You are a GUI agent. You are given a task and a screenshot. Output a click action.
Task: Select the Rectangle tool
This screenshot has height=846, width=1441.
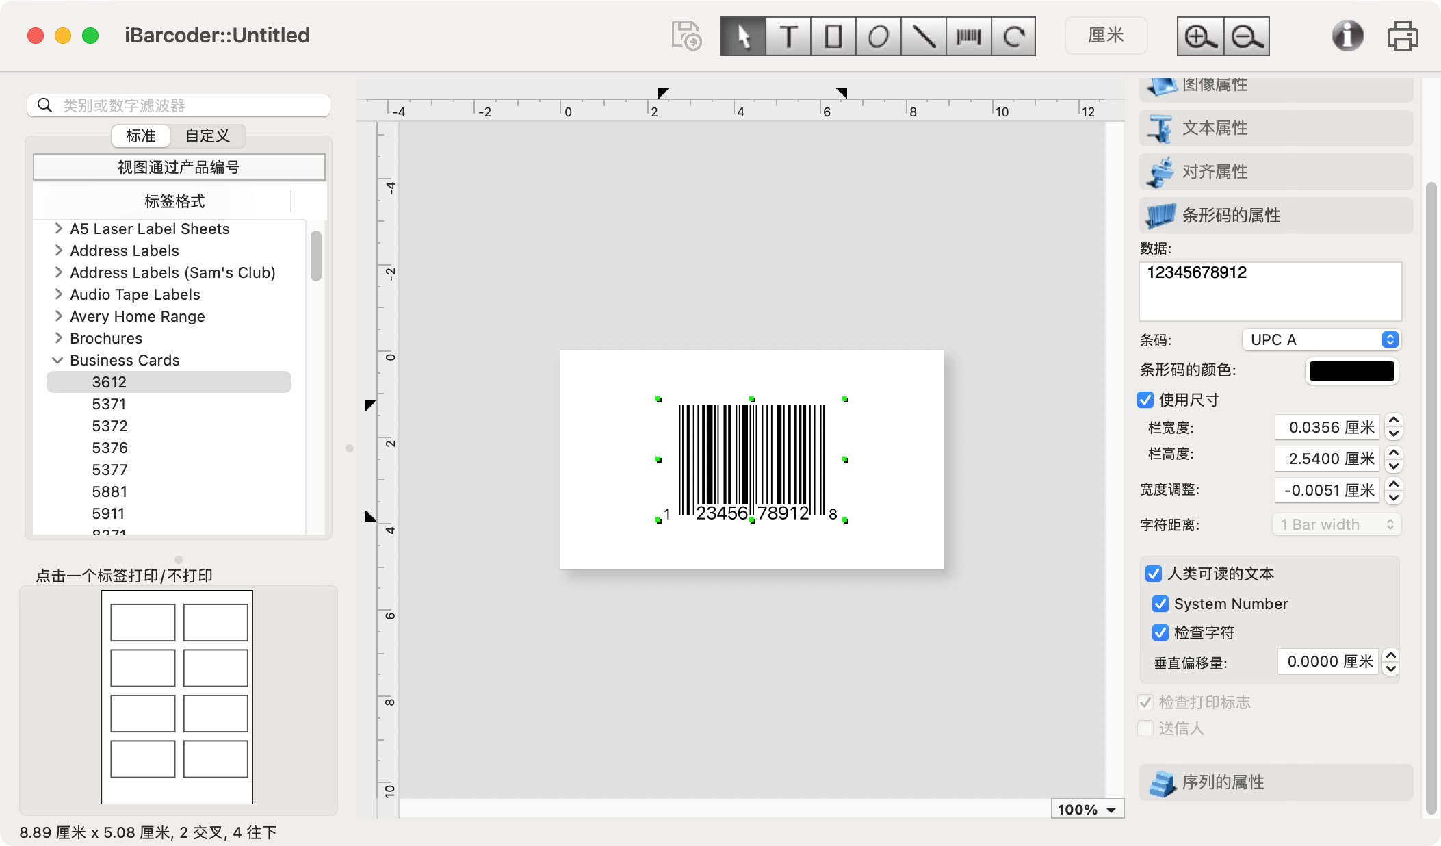[x=833, y=36]
